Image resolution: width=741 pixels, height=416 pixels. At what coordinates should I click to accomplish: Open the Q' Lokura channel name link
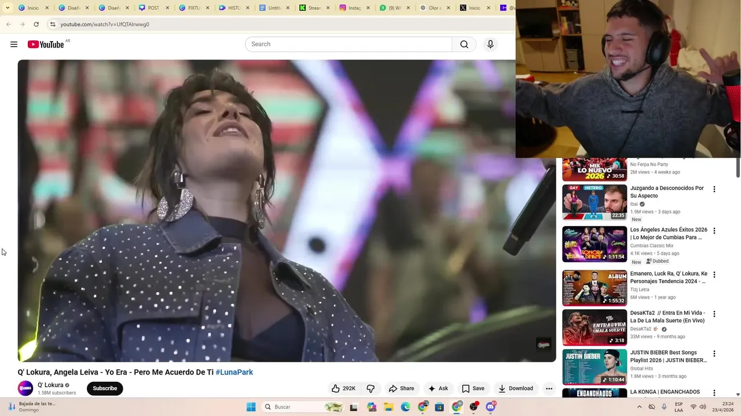50,385
